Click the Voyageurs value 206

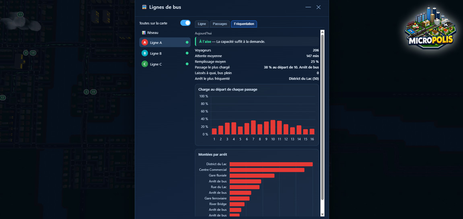(x=316, y=50)
